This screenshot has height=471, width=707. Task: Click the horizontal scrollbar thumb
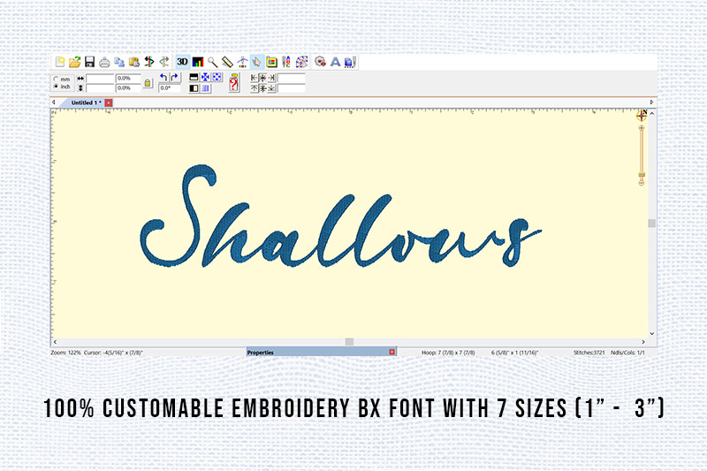349,342
